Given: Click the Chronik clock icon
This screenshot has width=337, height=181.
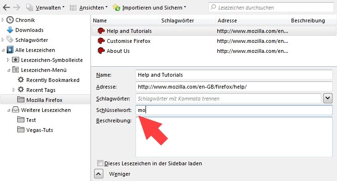Looking at the screenshot, I should (10, 20).
